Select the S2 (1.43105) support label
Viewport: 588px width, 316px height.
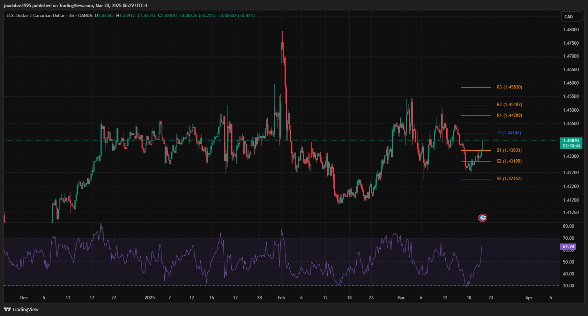(509, 161)
